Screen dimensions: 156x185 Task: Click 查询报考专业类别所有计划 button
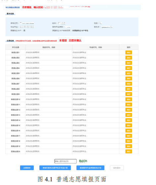(90, 168)
